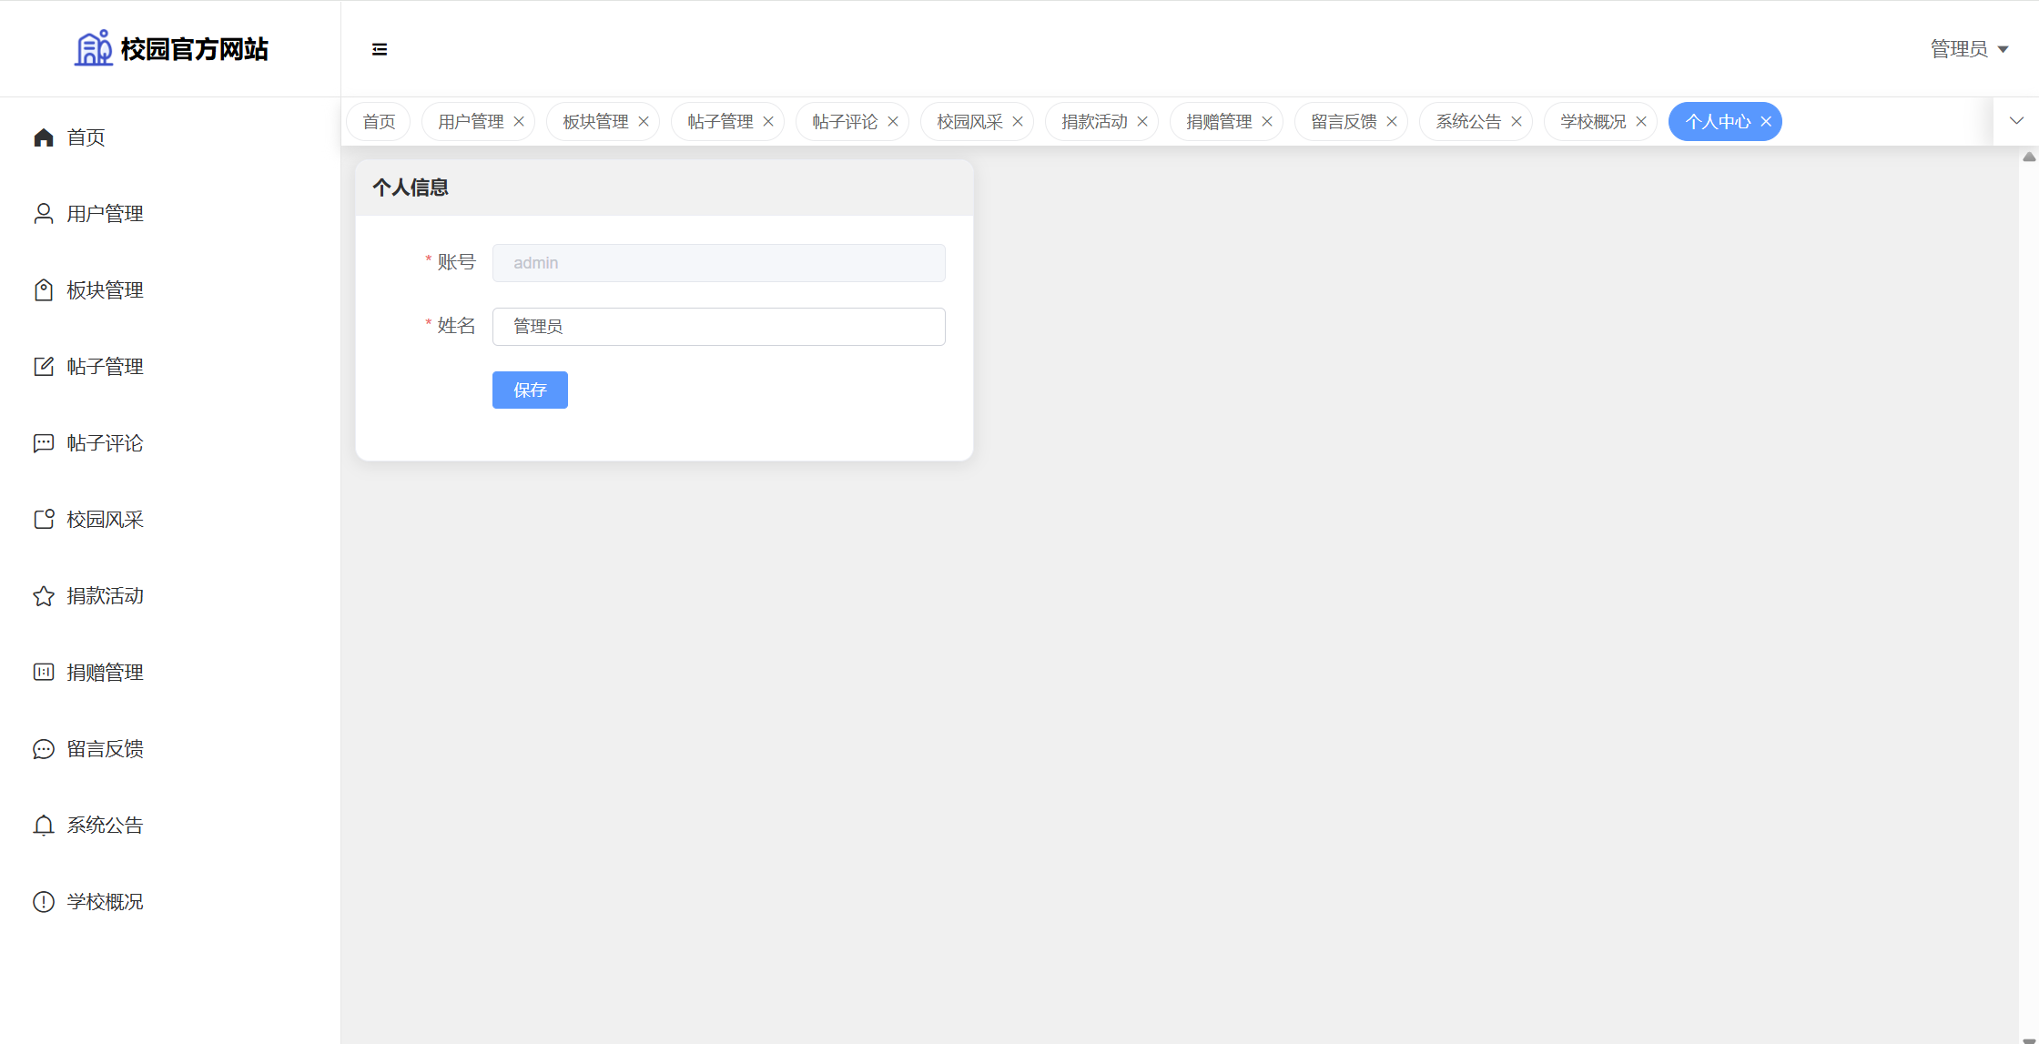This screenshot has width=2039, height=1044.
Task: Click the home icon in the sidebar
Action: [x=44, y=137]
